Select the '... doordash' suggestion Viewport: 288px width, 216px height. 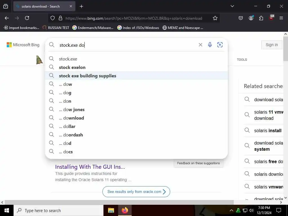coord(136,135)
